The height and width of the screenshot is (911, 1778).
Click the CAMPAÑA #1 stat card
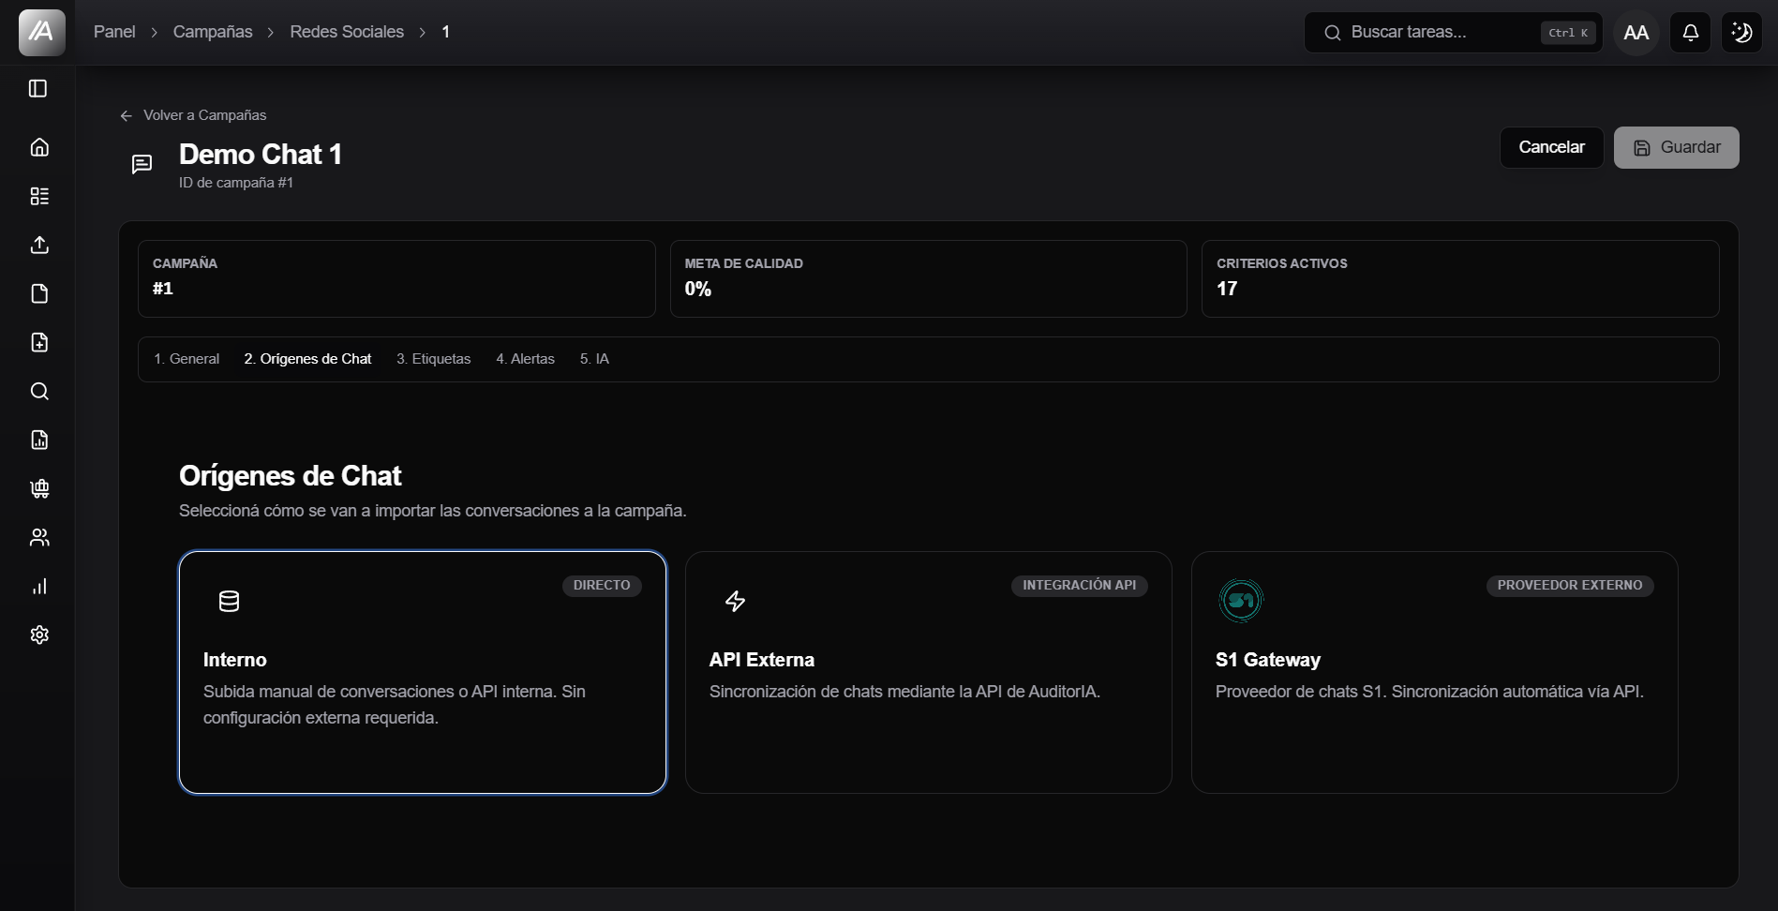click(396, 278)
